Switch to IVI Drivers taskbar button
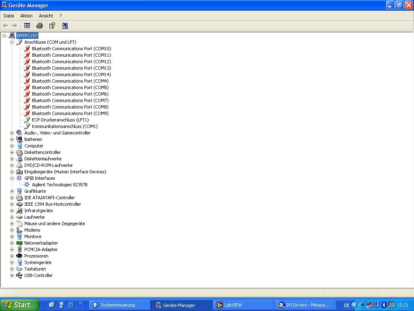This screenshot has width=414, height=311. click(305, 305)
